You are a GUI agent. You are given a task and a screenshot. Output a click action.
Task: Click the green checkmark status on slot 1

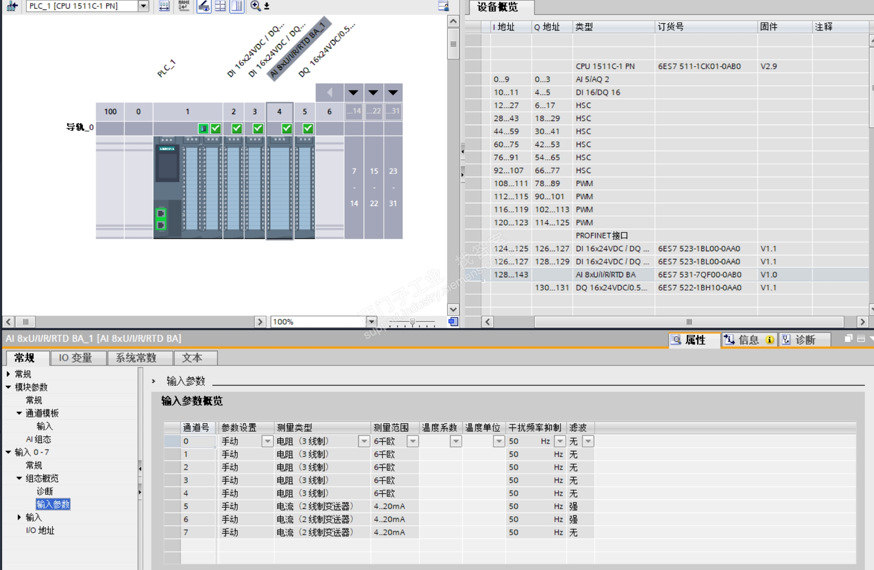[x=216, y=128]
